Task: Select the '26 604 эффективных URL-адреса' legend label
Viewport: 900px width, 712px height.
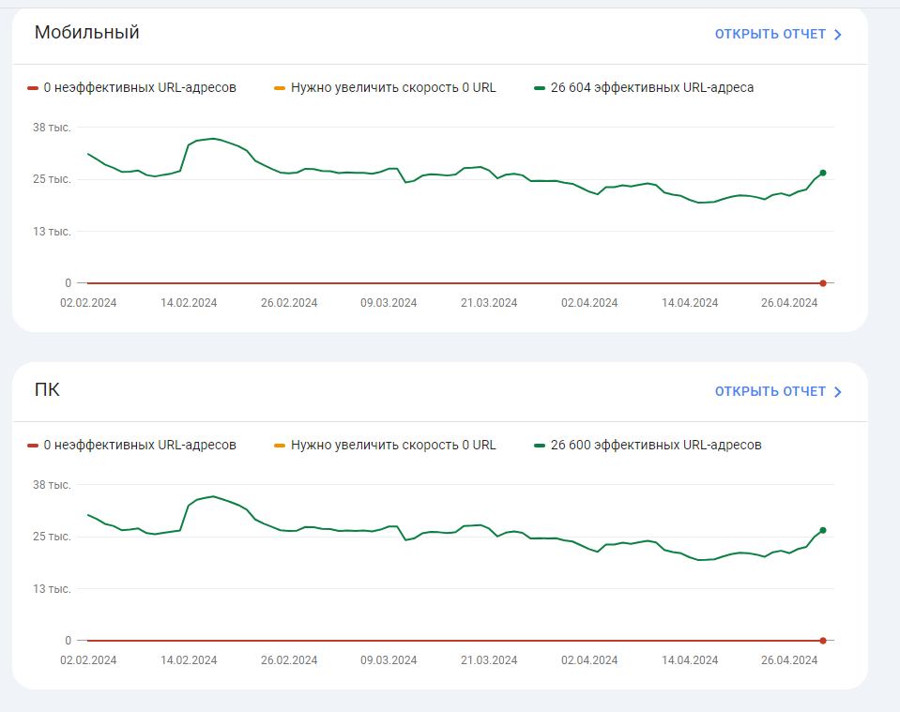Action: pos(652,88)
